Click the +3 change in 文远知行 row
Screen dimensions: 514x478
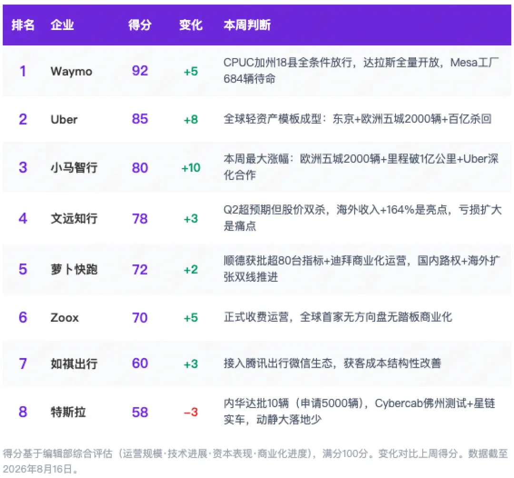pyautogui.click(x=191, y=219)
